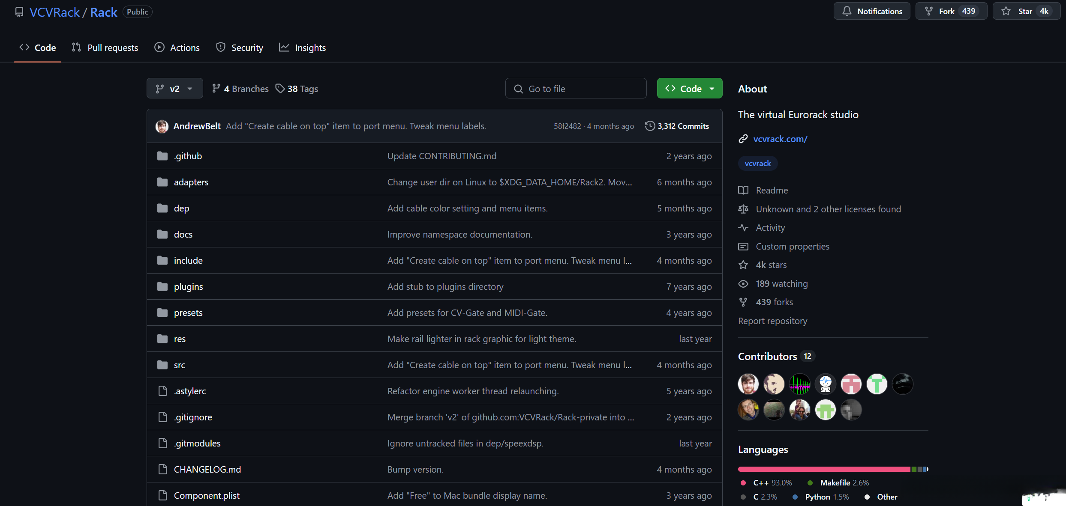
Task: Click the license scales icon
Action: 743,209
